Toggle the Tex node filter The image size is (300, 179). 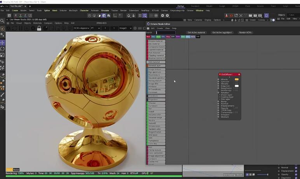pyautogui.click(x=153, y=37)
